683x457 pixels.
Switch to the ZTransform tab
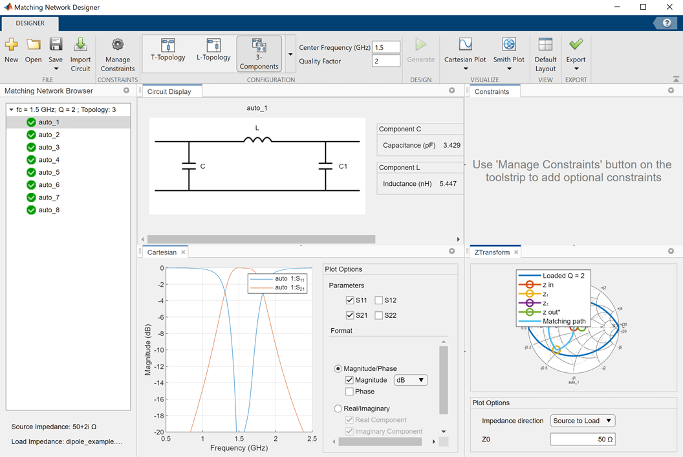click(x=492, y=252)
